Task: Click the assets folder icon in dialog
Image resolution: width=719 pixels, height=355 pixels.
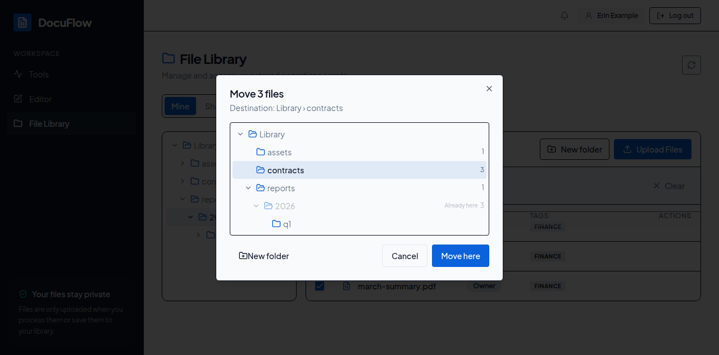Action: (x=261, y=152)
